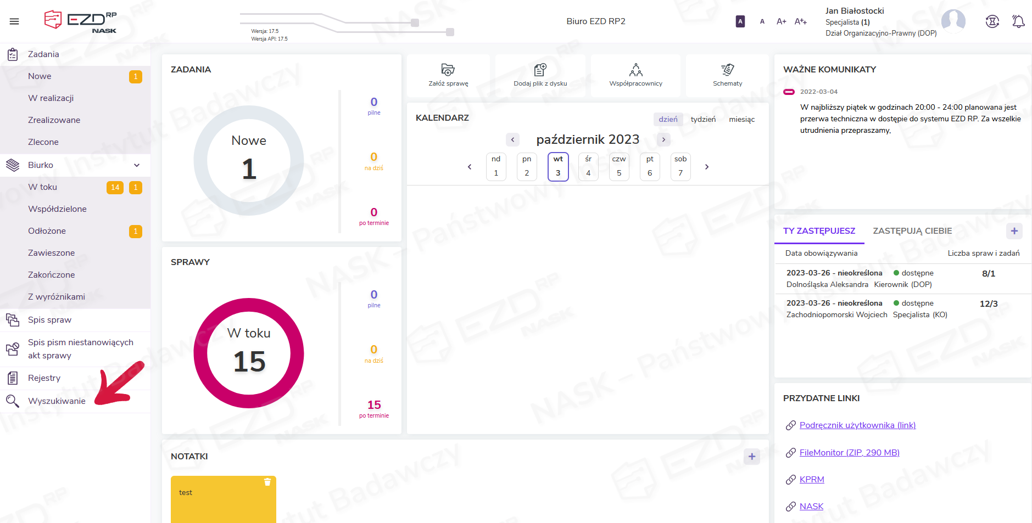The width and height of the screenshot is (1032, 523).
Task: Select the tydzień calendar view
Action: [703, 119]
